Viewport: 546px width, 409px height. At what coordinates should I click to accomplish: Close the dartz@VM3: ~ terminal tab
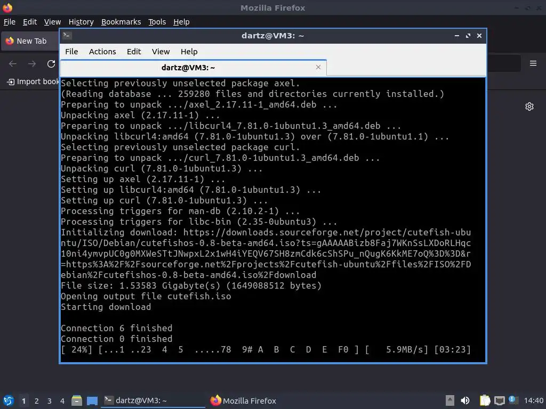point(318,67)
